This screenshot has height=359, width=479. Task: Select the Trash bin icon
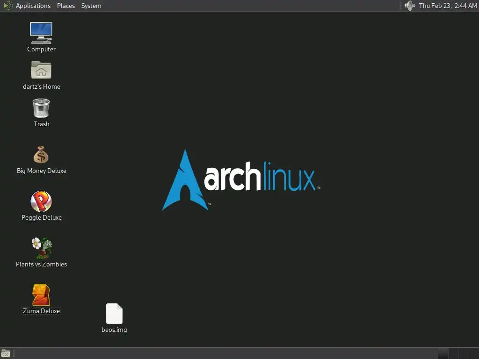41,108
